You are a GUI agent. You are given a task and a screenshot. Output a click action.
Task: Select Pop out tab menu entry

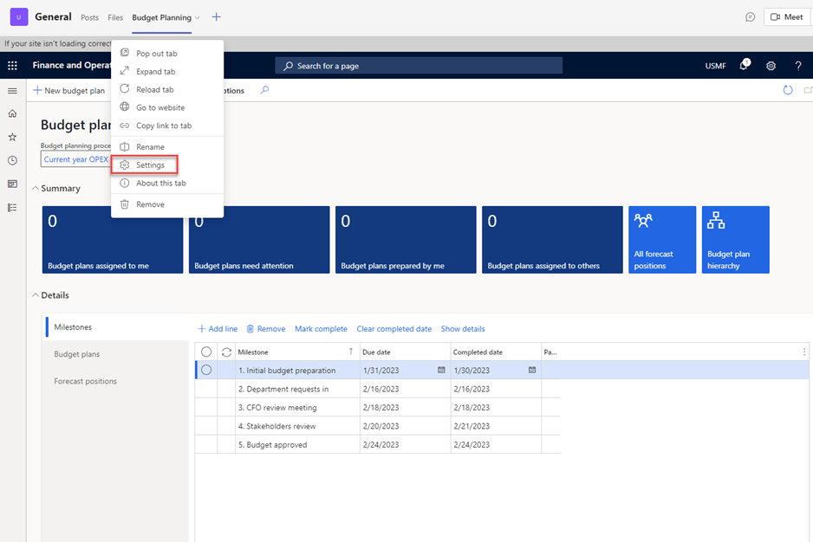point(156,54)
